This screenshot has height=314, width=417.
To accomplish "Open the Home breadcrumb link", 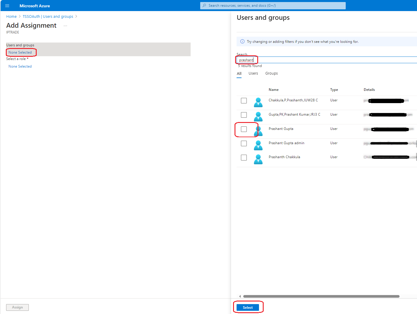I will (x=11, y=16).
